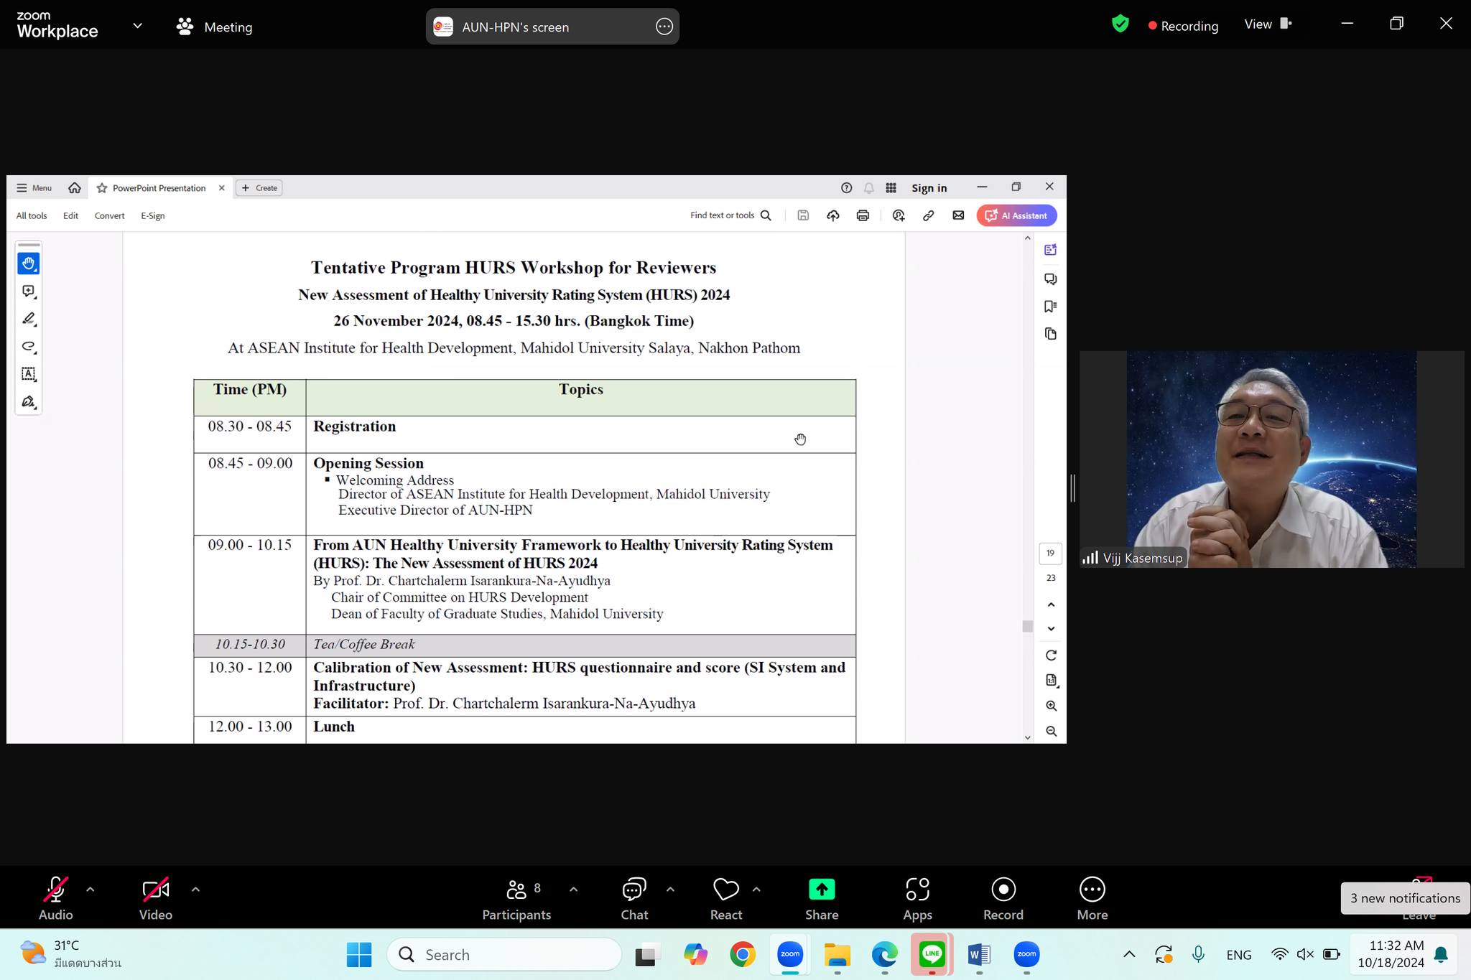
Task: Click the share link icon
Action: 928,215
